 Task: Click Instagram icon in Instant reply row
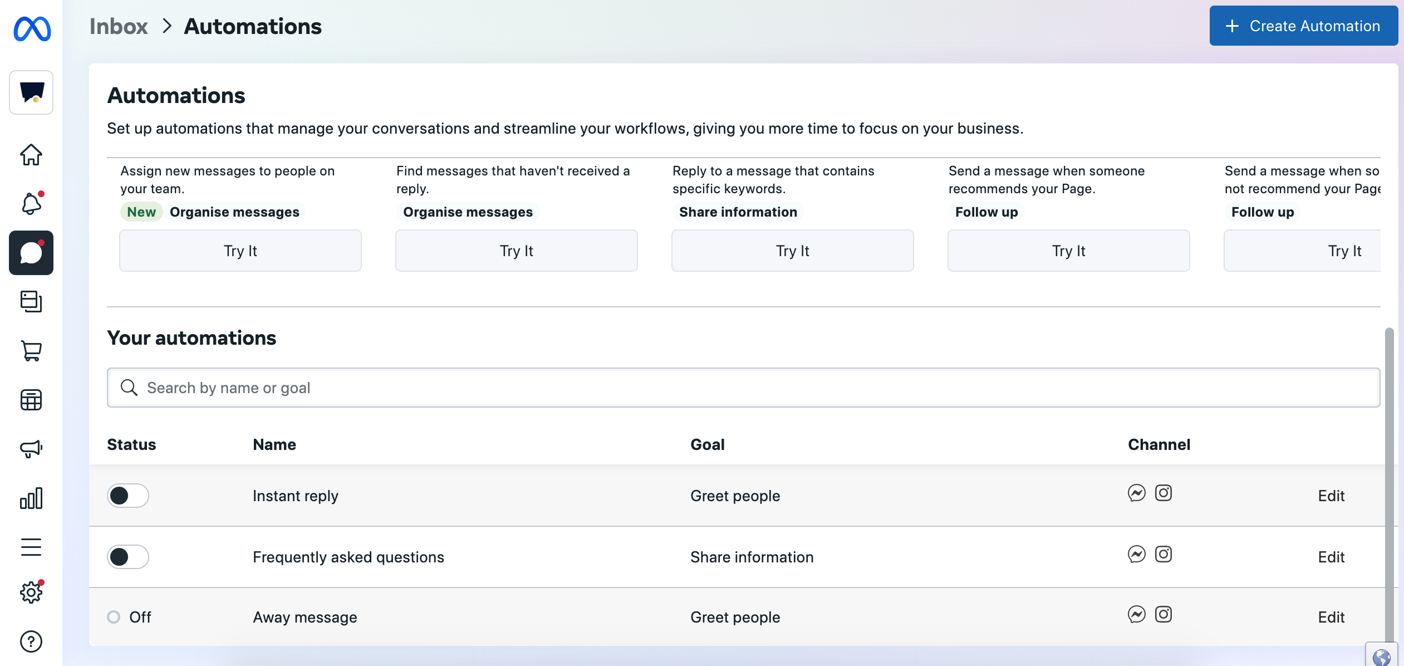[x=1164, y=493]
